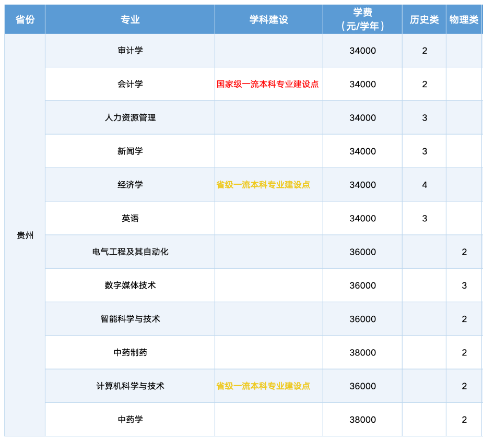Viewport: 483px width, 441px height.
Task: Click the 34000 tuition for 英语
Action: pos(362,218)
